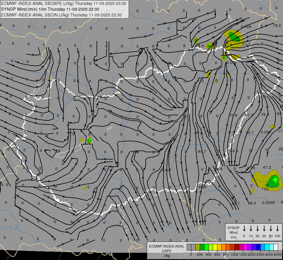Click the 50 m/s wind arrow symbol

[x=271, y=229]
